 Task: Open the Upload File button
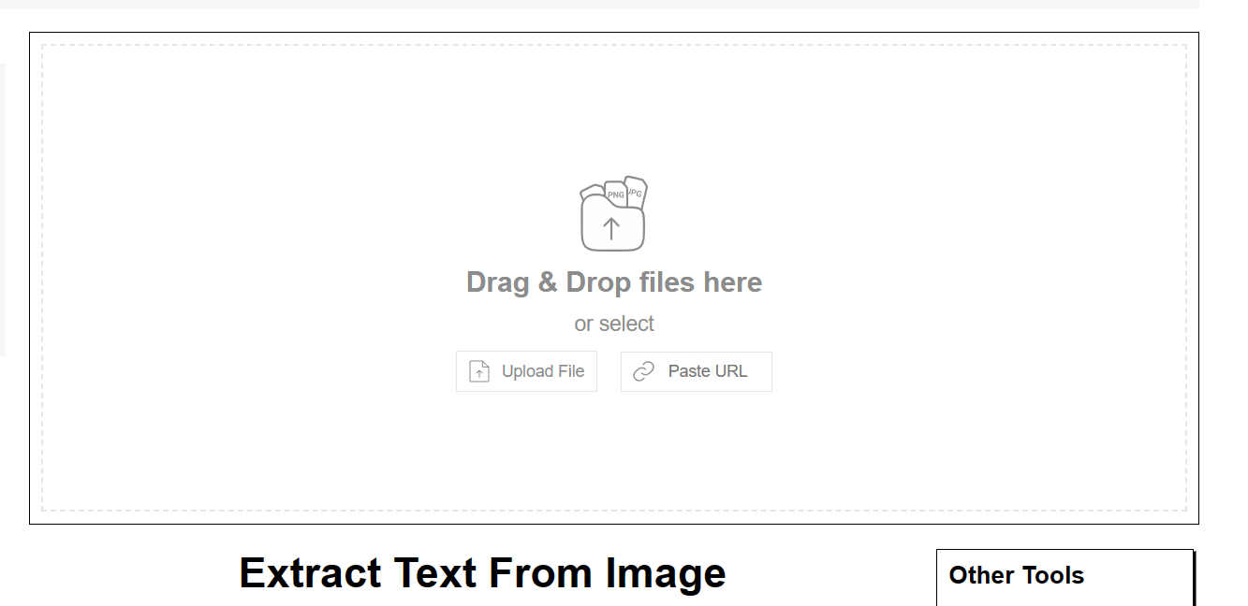(x=526, y=371)
